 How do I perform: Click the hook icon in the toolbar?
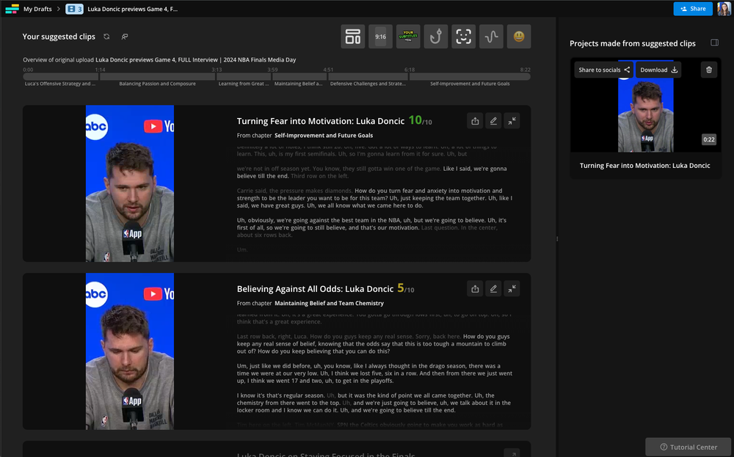435,37
